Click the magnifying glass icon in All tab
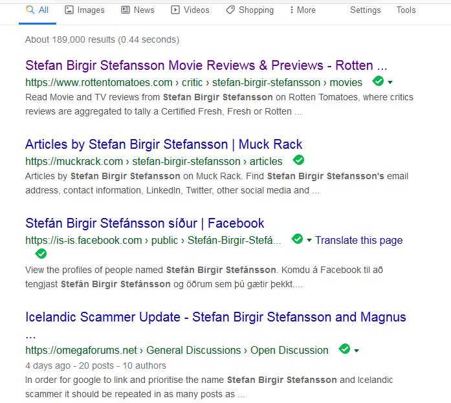451x403 pixels. point(30,10)
